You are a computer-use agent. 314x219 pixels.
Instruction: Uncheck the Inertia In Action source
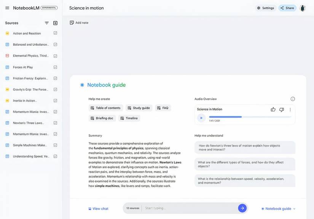pyautogui.click(x=56, y=101)
